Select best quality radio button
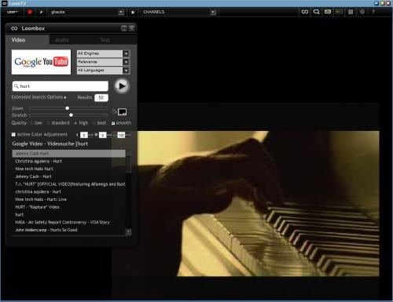 point(94,123)
